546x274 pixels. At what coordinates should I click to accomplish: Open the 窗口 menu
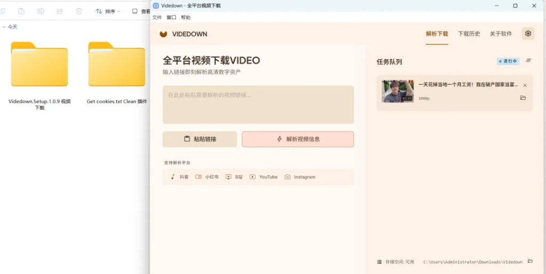171,18
